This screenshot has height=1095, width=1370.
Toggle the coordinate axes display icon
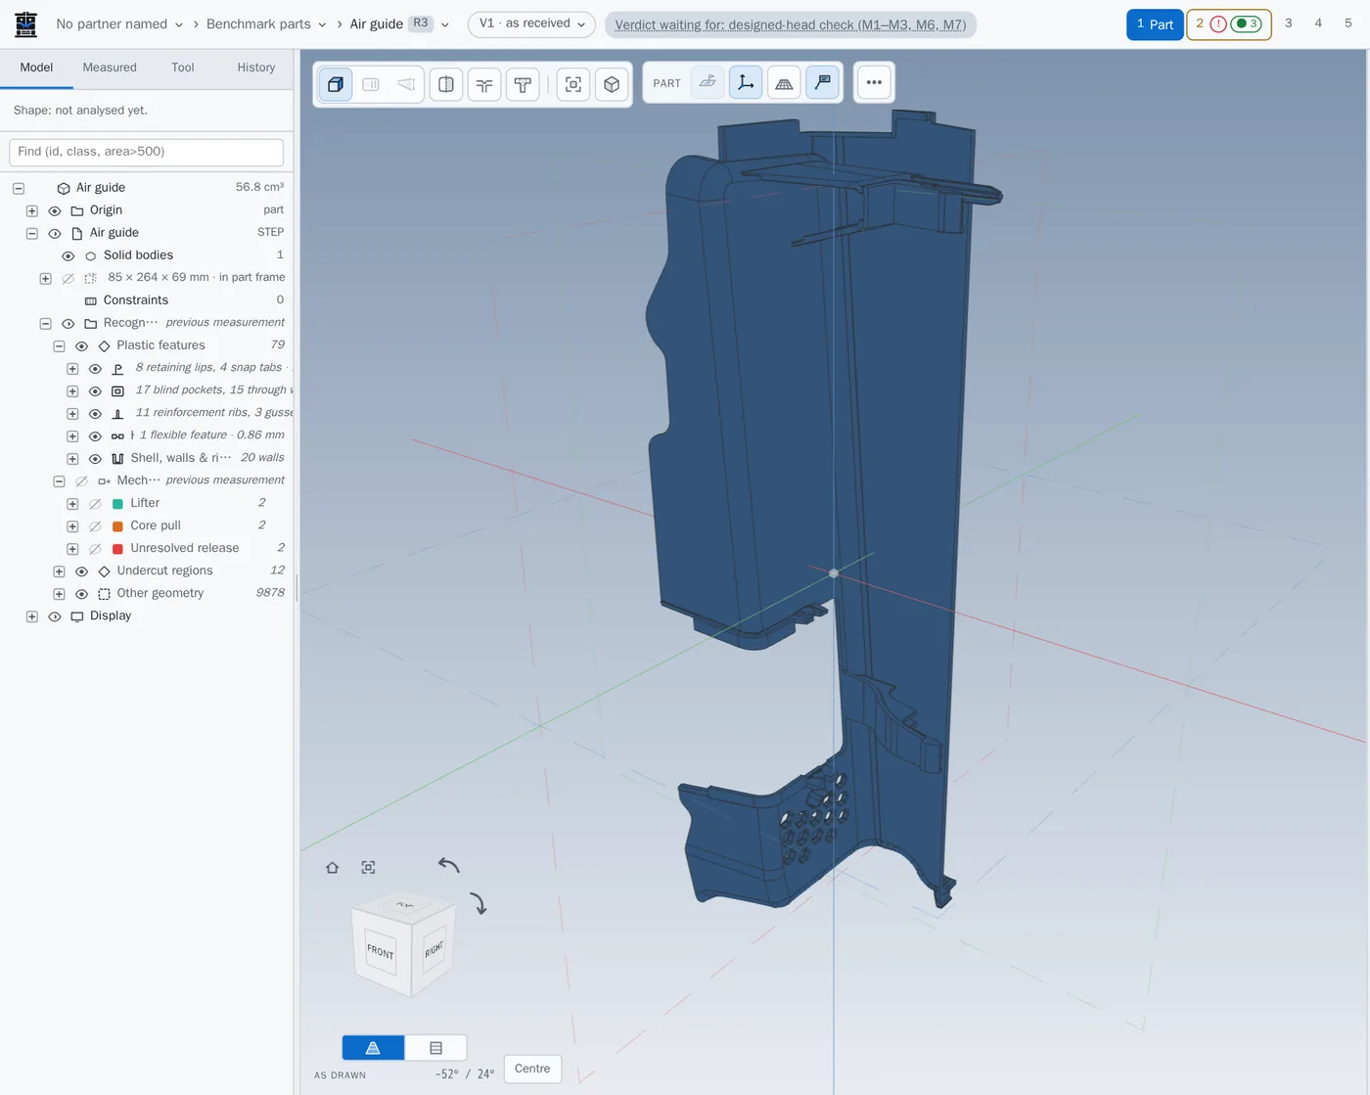click(x=746, y=83)
